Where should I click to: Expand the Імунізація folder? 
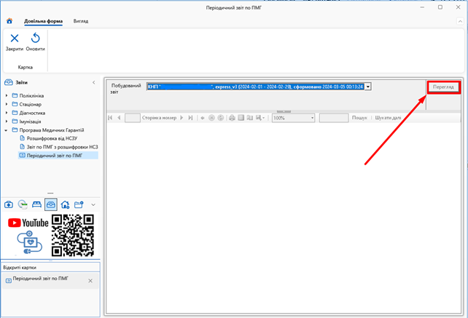pos(7,122)
